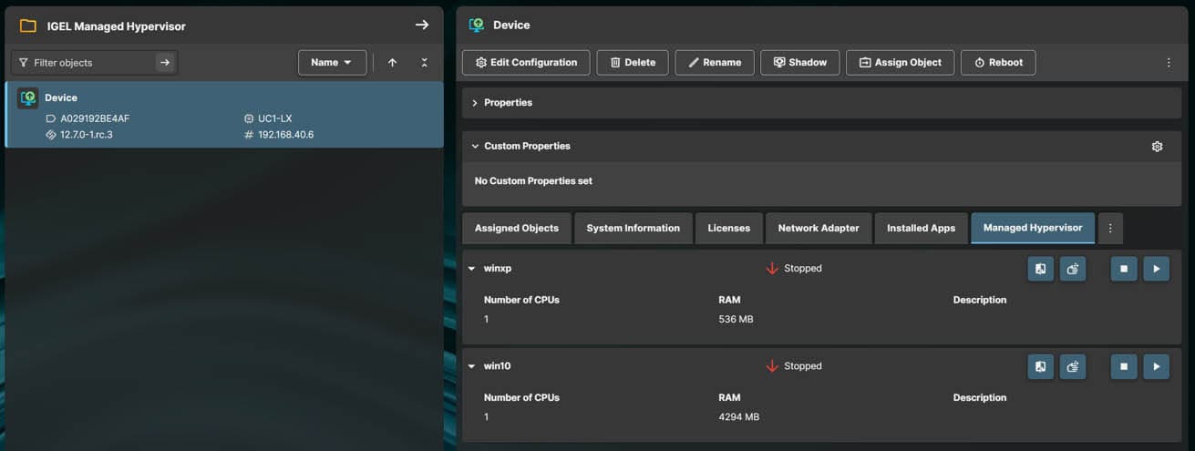Open the Licenses tab
The height and width of the screenshot is (451, 1195).
click(728, 228)
